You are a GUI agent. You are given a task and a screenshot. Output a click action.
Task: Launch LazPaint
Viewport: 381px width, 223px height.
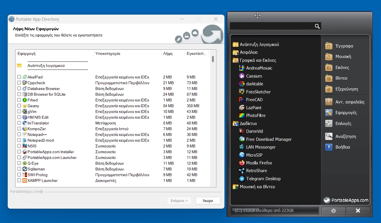[250, 108]
